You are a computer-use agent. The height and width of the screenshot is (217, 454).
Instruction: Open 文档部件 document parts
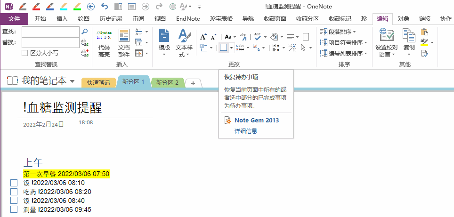pyautogui.click(x=124, y=43)
